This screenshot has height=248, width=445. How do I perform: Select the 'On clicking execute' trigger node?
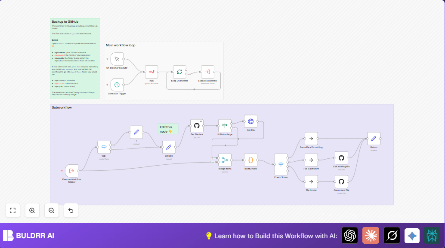117,59
